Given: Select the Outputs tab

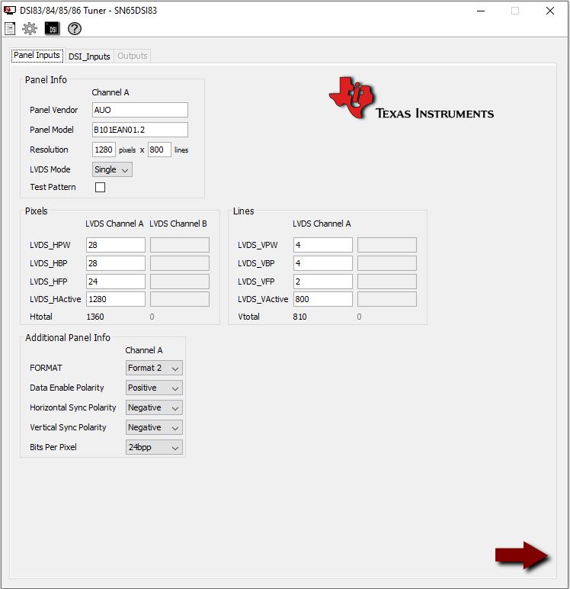Looking at the screenshot, I should pos(132,56).
